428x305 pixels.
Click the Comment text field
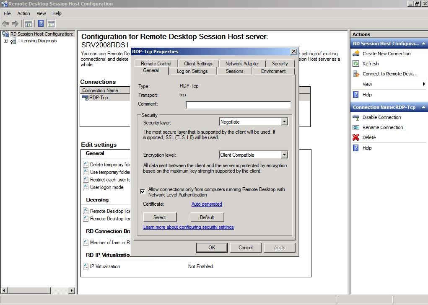click(x=238, y=105)
